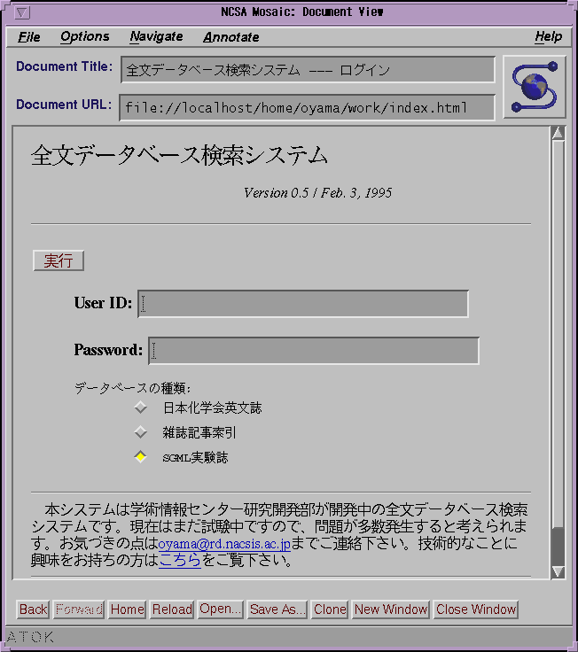Image resolution: width=578 pixels, height=652 pixels.
Task: Click the データベースの種類 label
Action: pos(132,388)
